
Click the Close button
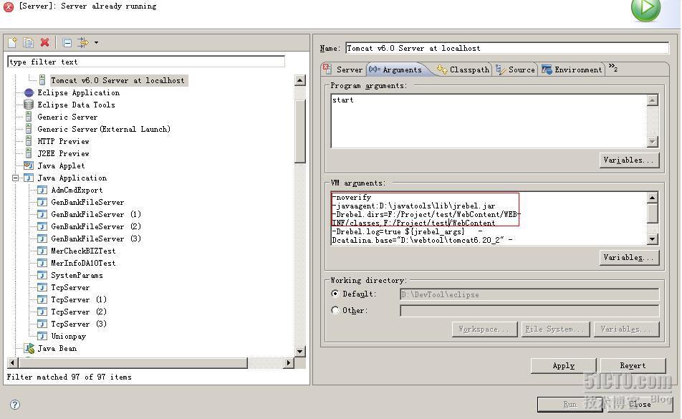[x=640, y=404]
